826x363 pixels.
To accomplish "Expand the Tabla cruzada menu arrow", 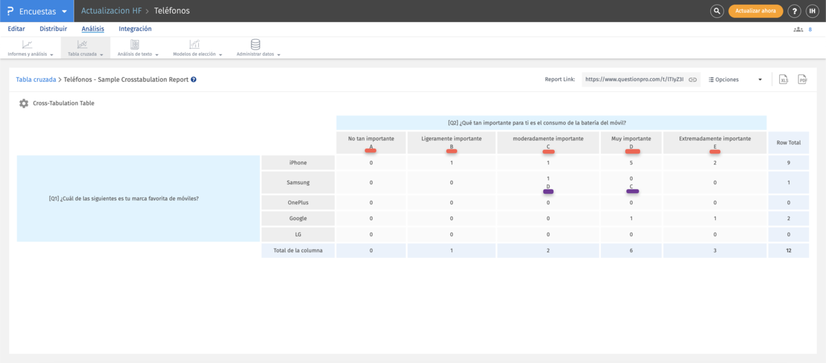I will 101,54.
